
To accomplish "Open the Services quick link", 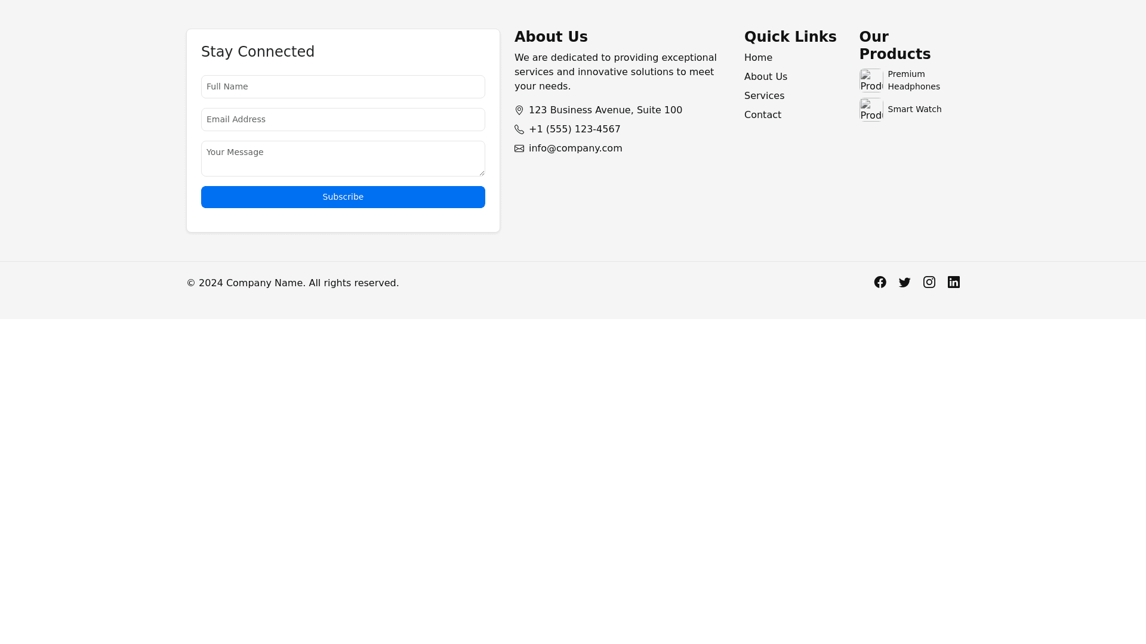I will point(763,96).
